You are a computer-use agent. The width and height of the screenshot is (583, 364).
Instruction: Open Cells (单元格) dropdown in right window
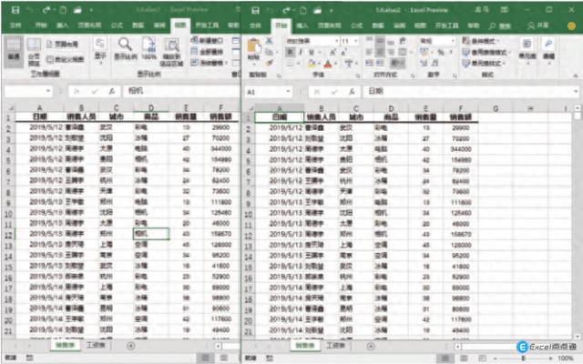tap(527, 50)
